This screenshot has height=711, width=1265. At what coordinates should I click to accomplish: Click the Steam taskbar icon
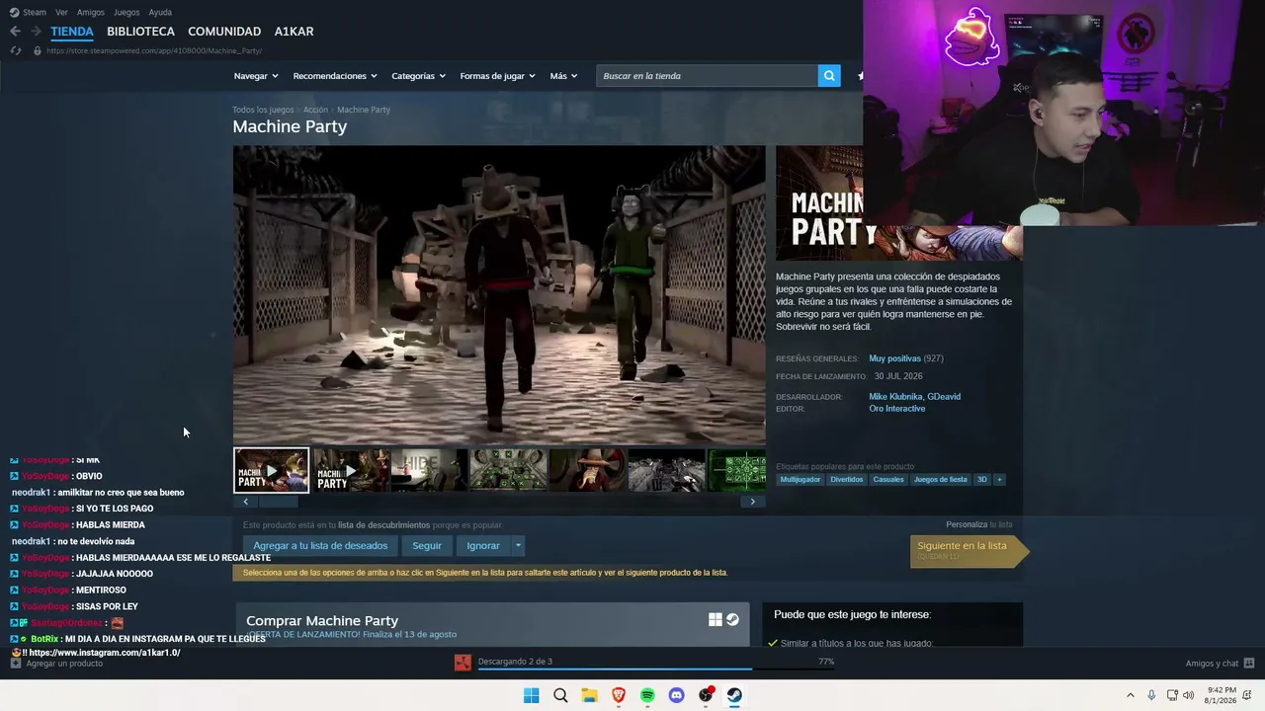tap(734, 695)
